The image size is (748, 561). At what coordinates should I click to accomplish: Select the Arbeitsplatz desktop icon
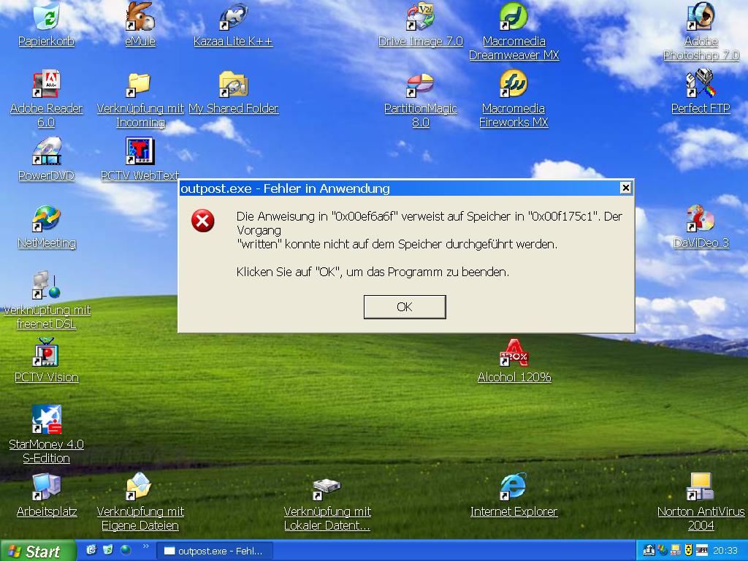[x=46, y=486]
